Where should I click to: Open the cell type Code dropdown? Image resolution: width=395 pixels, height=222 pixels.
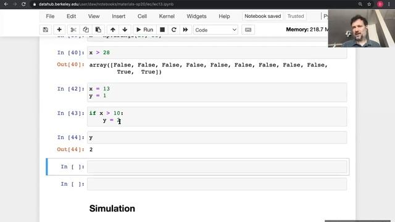pyautogui.click(x=215, y=30)
